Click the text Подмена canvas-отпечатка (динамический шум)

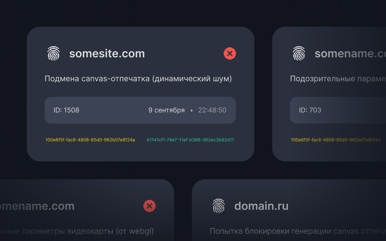[x=138, y=79]
